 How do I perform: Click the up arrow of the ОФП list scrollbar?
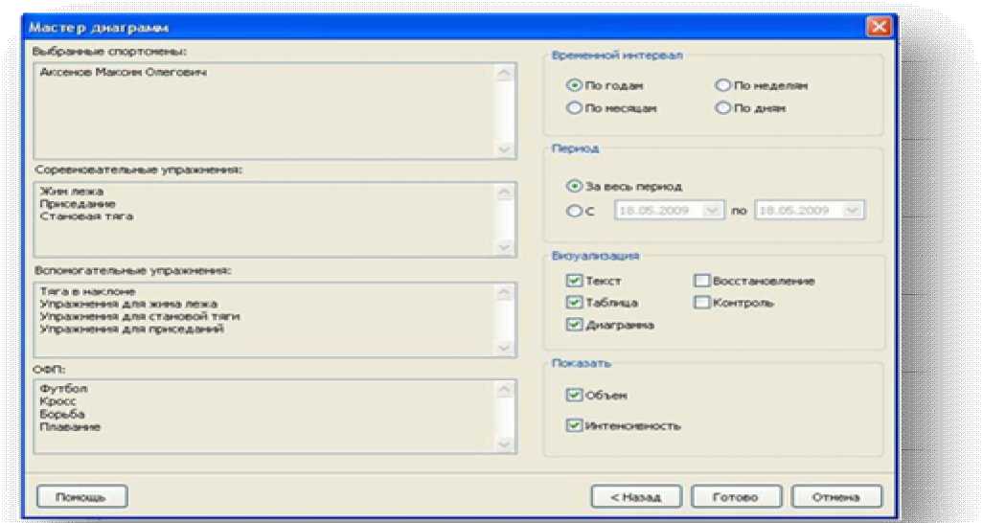pyautogui.click(x=505, y=390)
